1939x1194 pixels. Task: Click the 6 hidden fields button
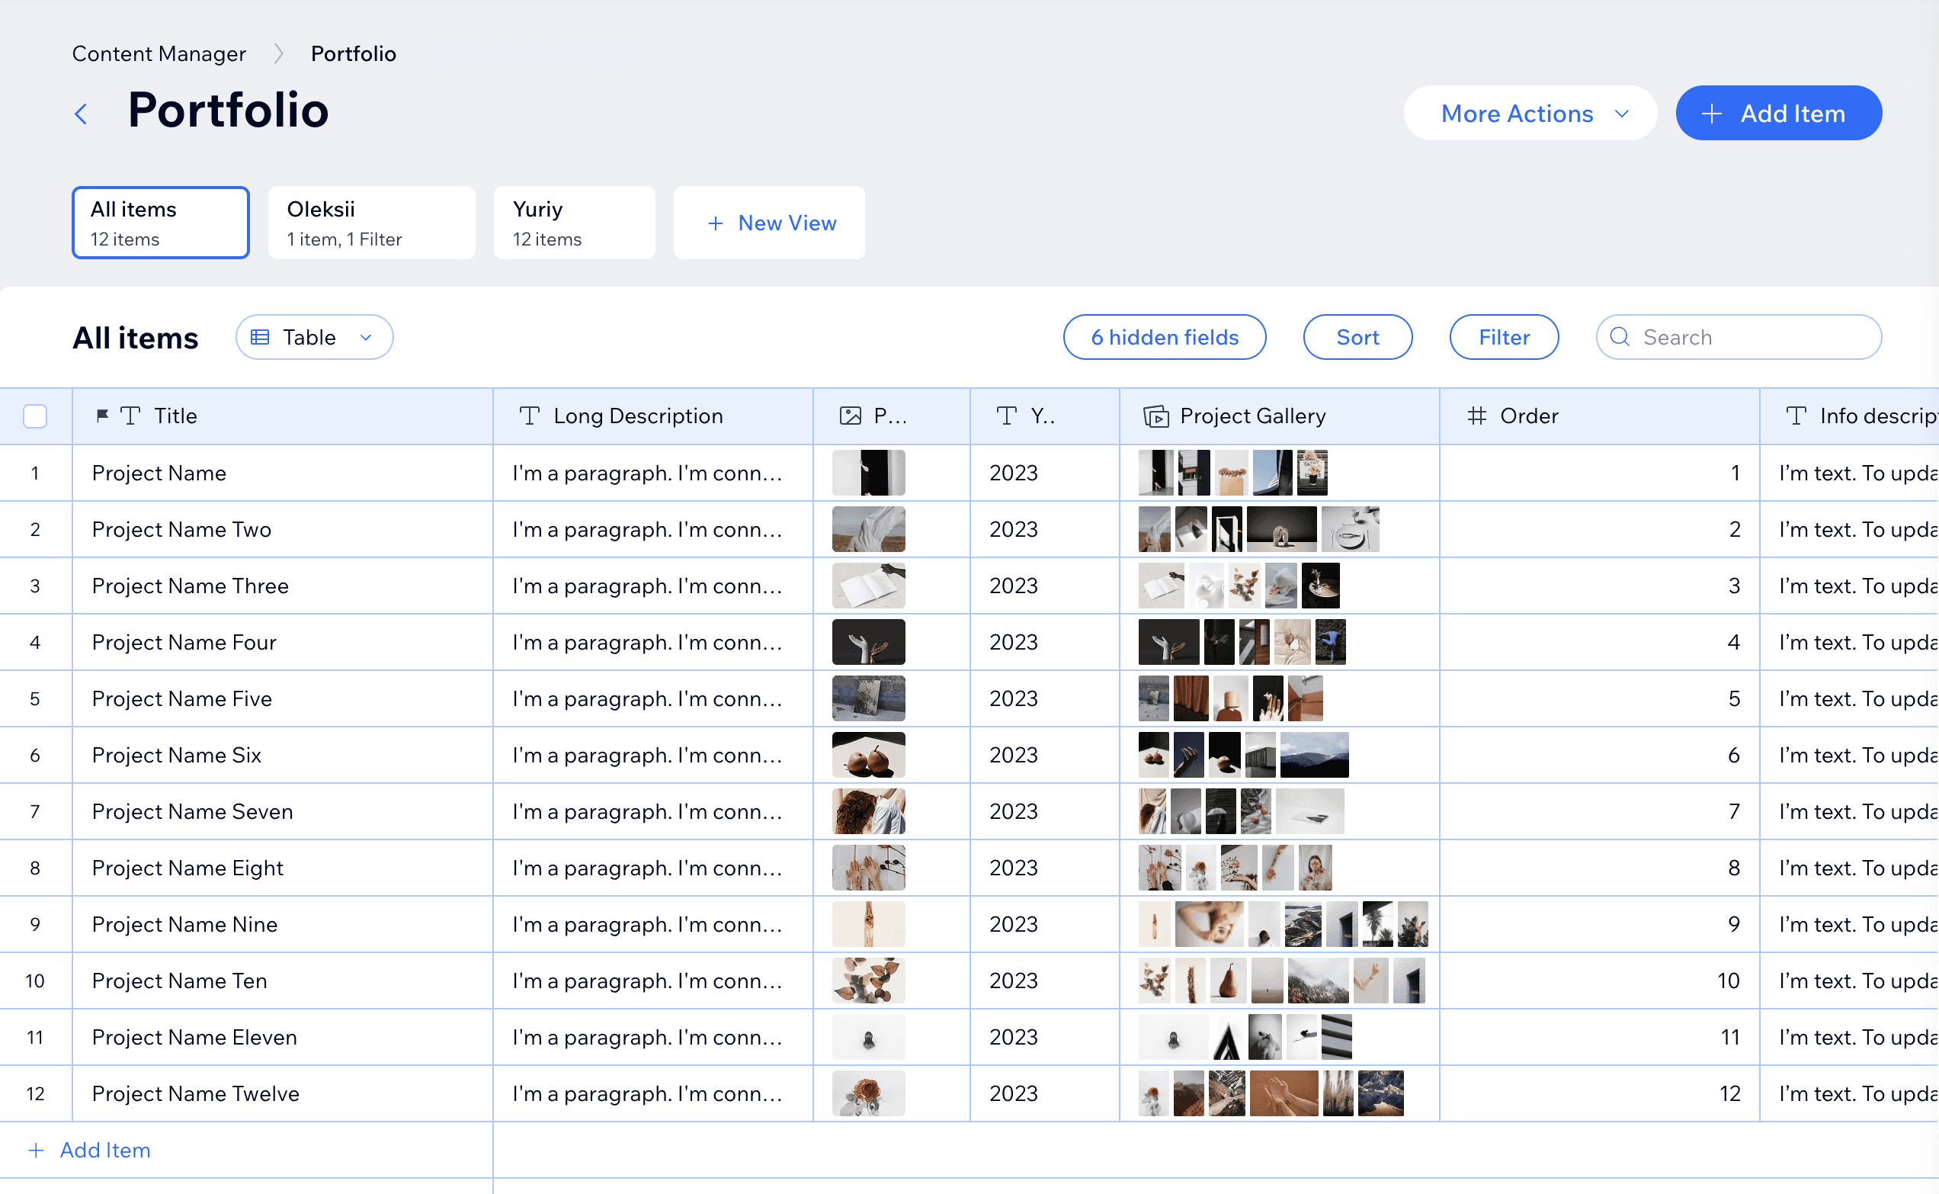tap(1164, 337)
